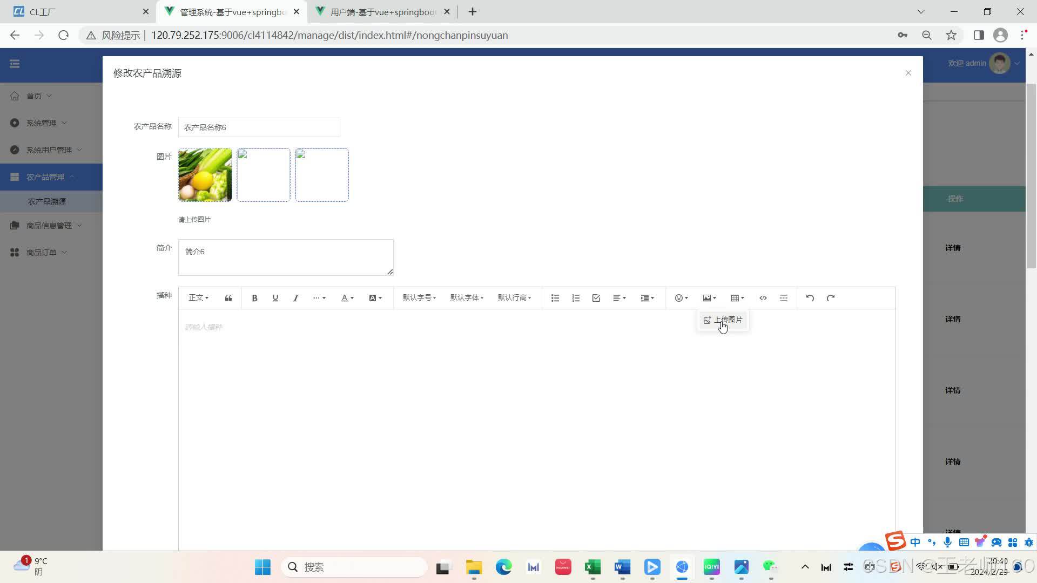Insert a numbered list
Image resolution: width=1037 pixels, height=583 pixels.
[576, 298]
